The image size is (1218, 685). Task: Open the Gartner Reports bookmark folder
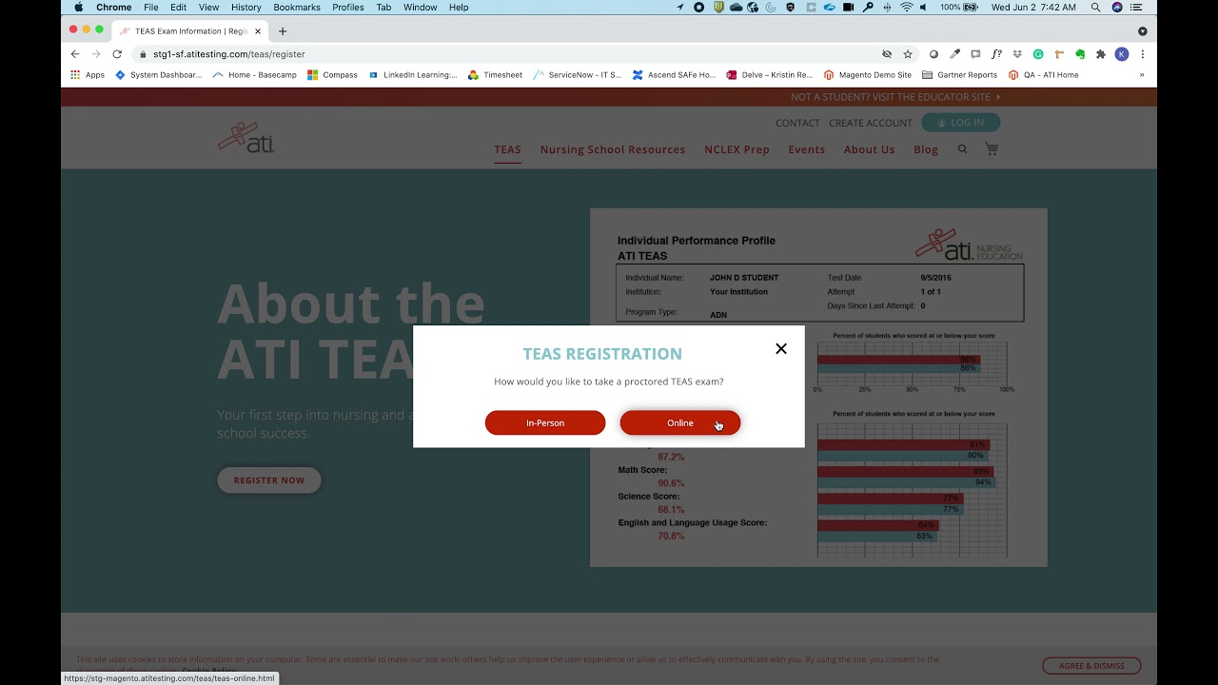[959, 75]
